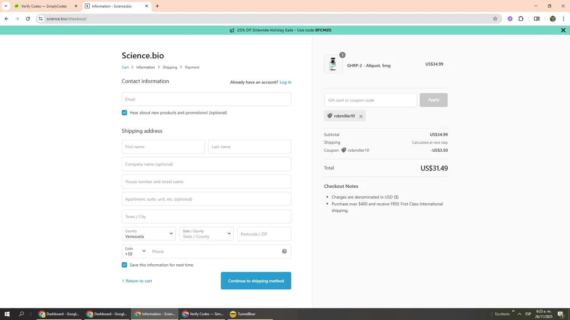This screenshot has width=570, height=320.
Task: Show hidden system tray icons
Action: [x=519, y=314]
